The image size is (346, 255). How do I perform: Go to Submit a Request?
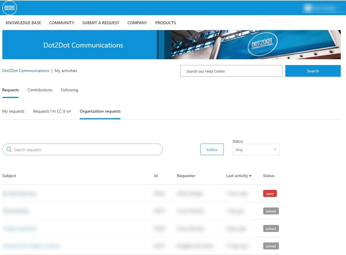[x=101, y=23]
